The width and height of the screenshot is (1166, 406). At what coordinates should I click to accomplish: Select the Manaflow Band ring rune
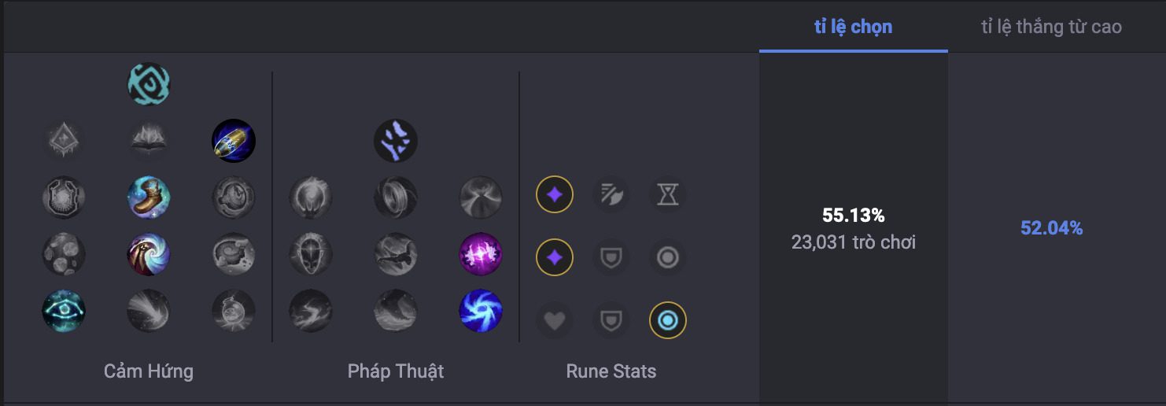[396, 197]
